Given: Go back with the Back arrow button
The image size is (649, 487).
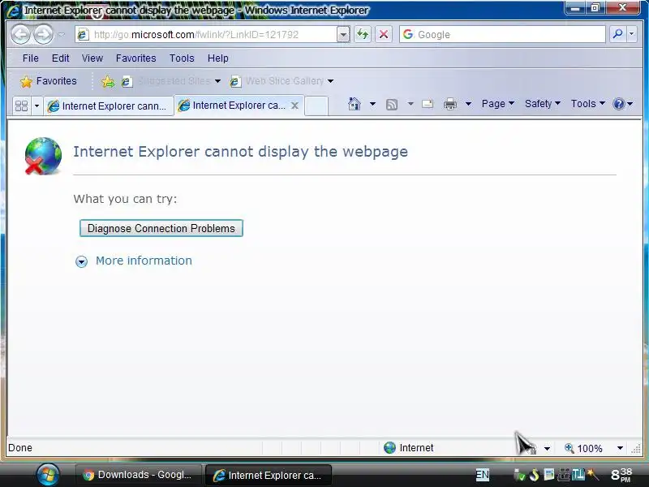Looking at the screenshot, I should (x=20, y=34).
